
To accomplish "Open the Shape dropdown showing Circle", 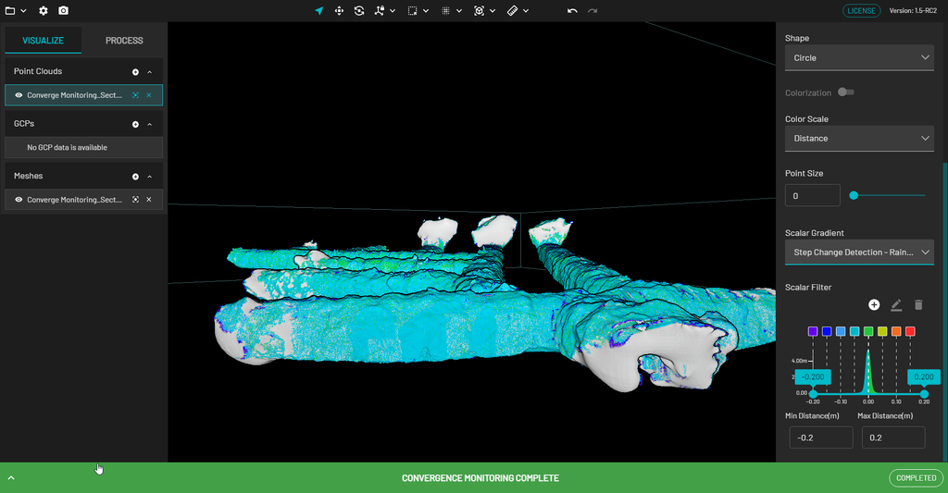I will 859,57.
